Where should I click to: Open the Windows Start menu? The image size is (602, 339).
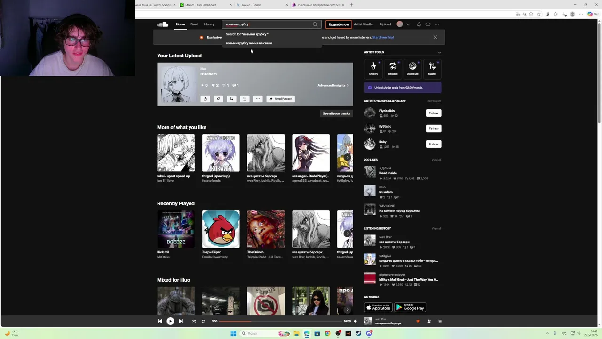coord(233,333)
